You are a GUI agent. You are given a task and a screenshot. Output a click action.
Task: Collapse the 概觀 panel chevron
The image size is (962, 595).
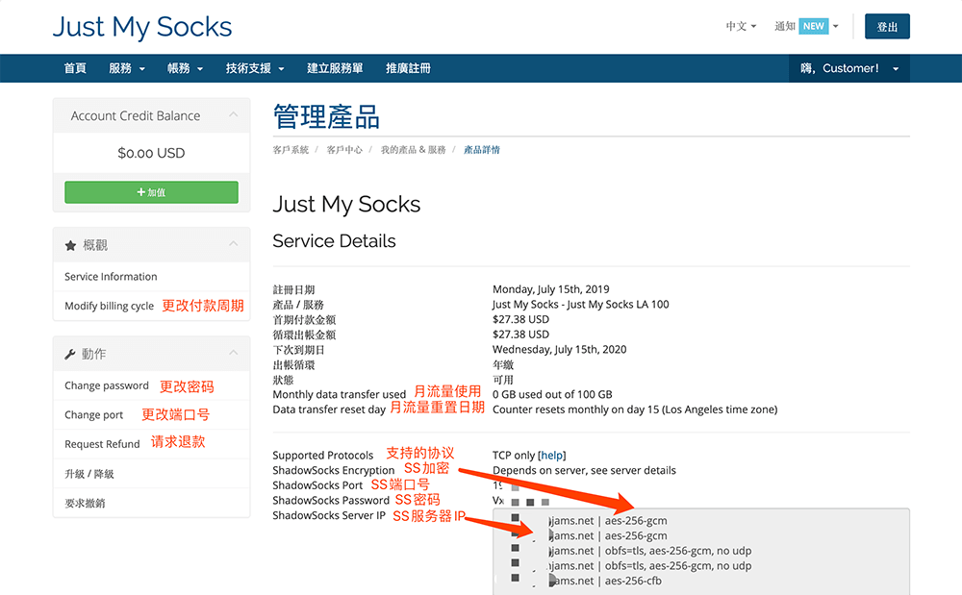233,244
